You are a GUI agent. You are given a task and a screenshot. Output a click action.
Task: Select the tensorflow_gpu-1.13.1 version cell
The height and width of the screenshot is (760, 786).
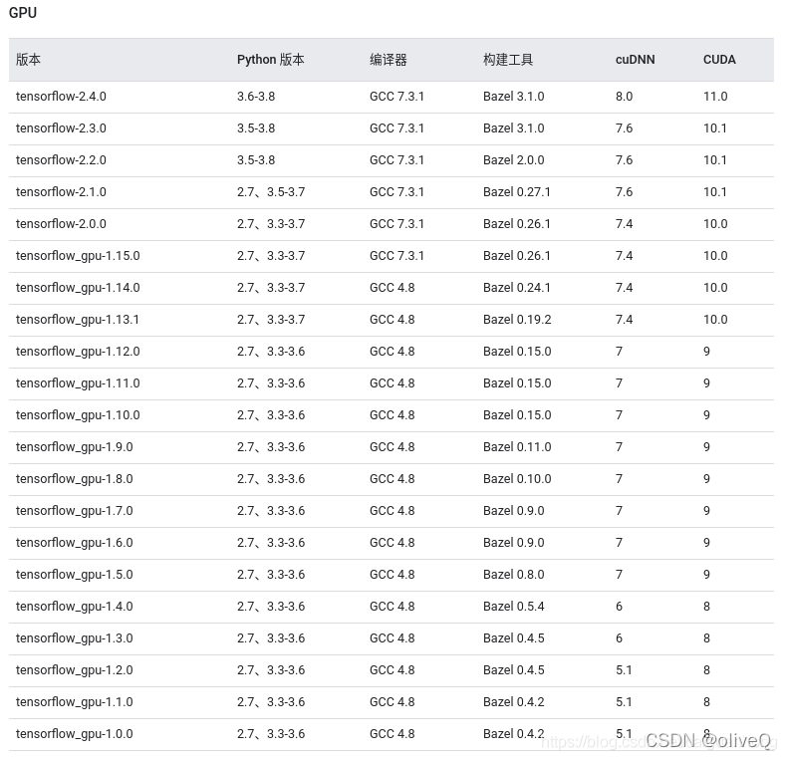pyautogui.click(x=77, y=320)
